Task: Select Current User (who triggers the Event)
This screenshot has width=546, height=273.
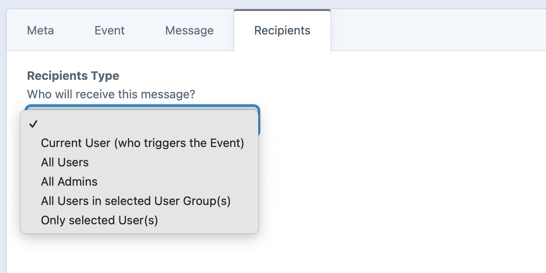Action: pyautogui.click(x=142, y=143)
